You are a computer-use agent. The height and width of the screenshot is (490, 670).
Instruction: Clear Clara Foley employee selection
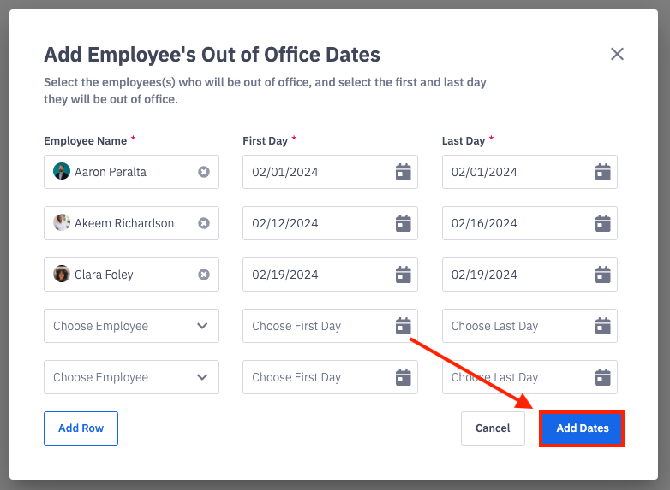click(x=204, y=275)
